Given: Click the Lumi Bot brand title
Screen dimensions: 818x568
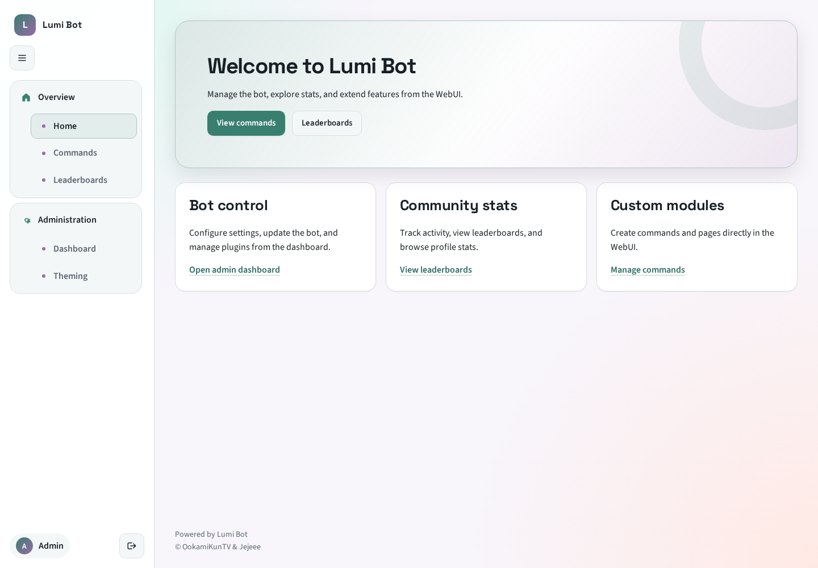Looking at the screenshot, I should pos(62,25).
